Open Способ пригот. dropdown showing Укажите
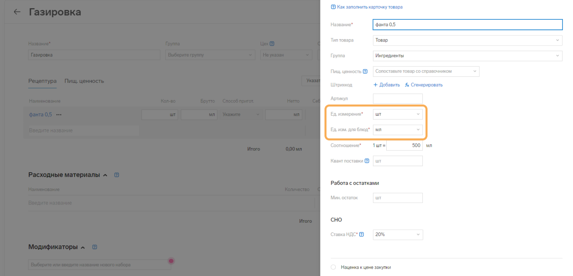573x276 pixels. (x=241, y=115)
